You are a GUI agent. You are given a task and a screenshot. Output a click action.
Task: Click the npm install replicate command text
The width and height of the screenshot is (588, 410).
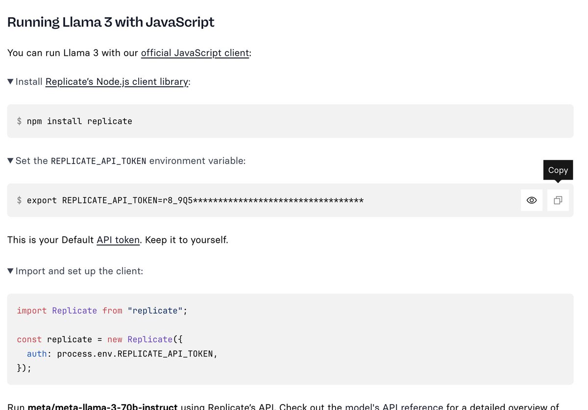point(79,121)
